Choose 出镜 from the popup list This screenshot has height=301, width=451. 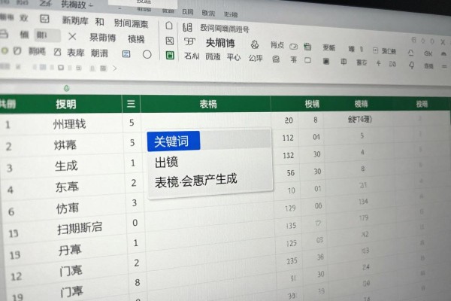167,163
